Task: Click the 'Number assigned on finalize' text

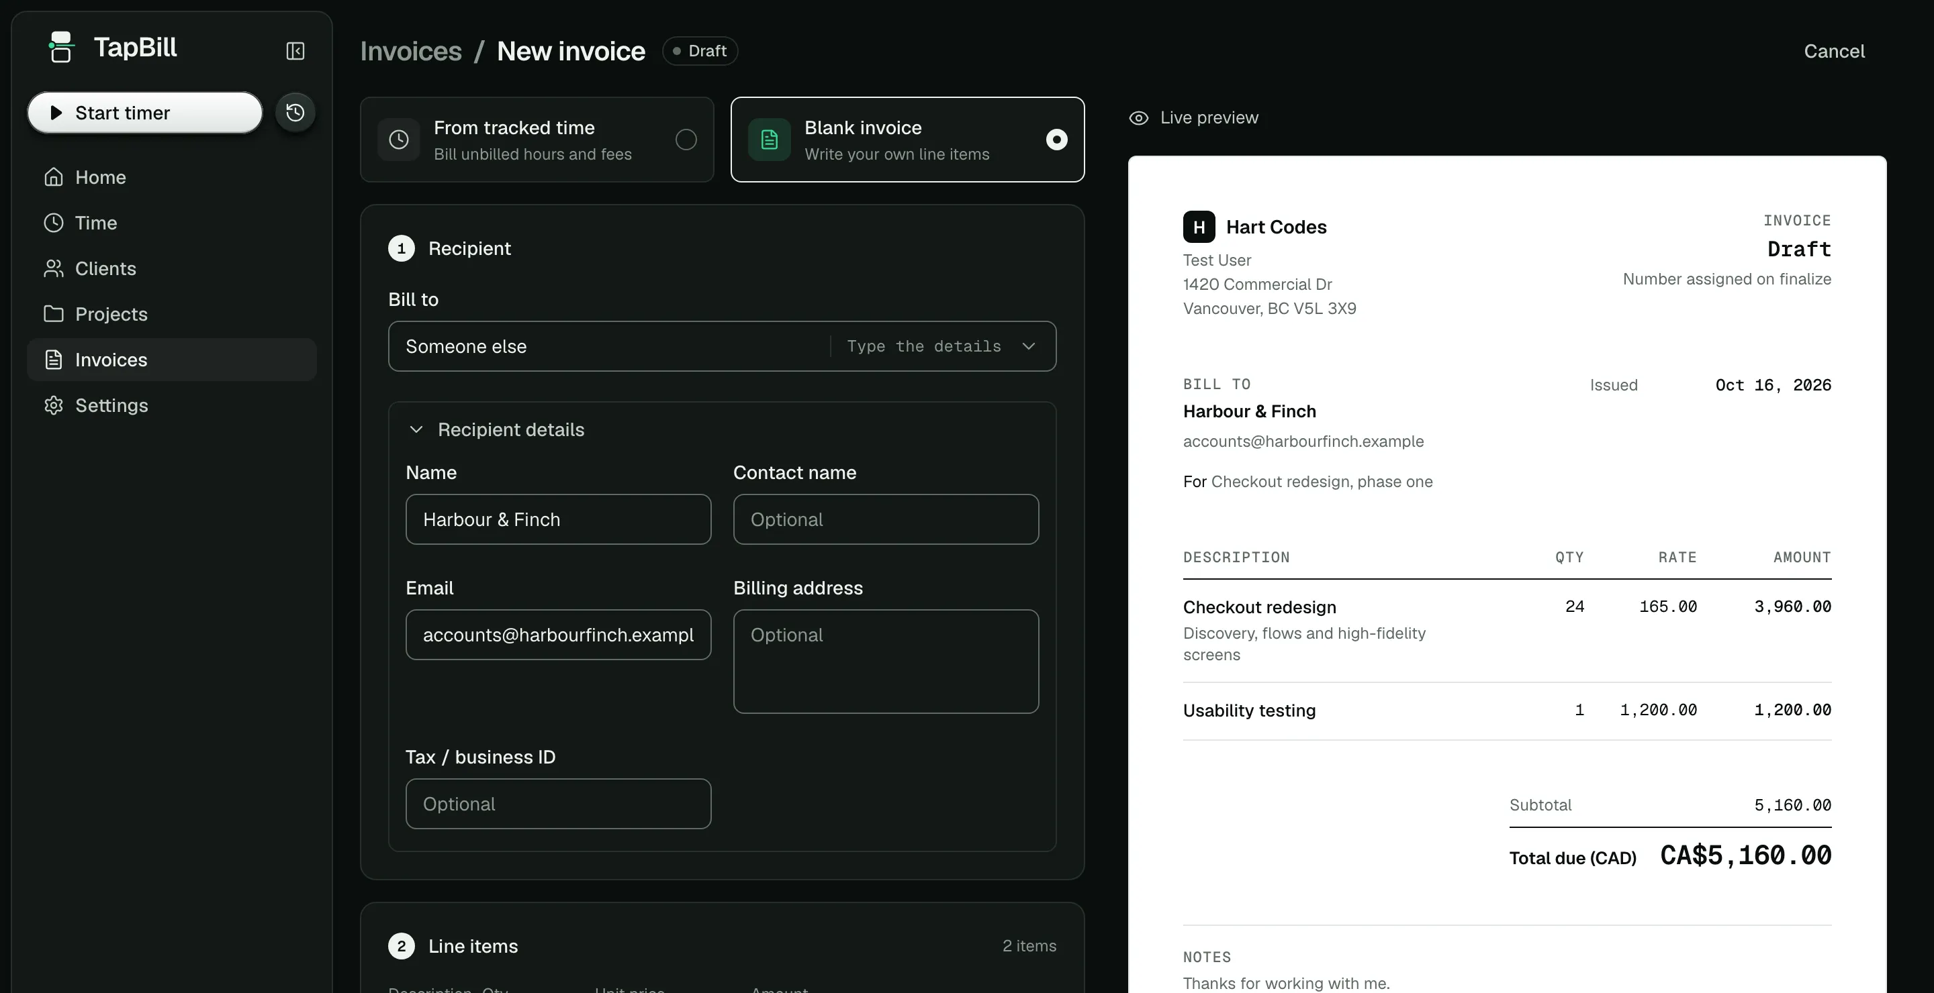Action: pos(1726,279)
